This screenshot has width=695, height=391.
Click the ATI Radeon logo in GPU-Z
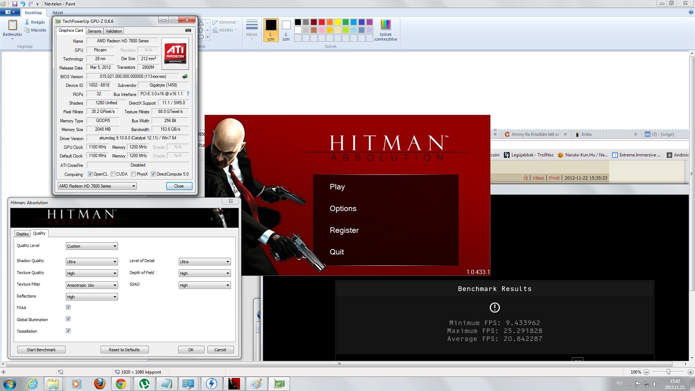click(x=175, y=54)
